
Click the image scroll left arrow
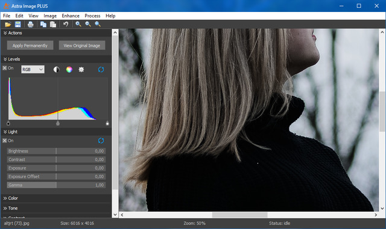(122, 215)
